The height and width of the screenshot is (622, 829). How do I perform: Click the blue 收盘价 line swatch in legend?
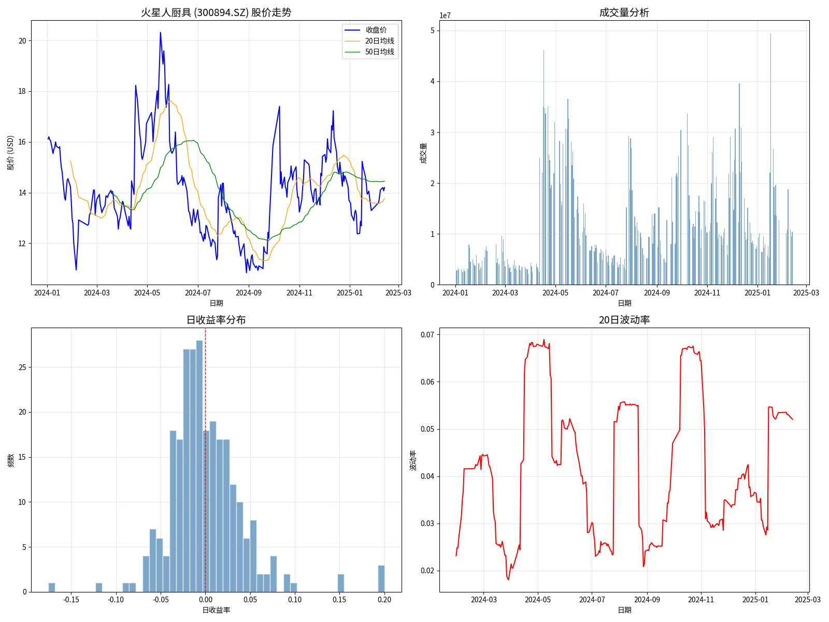click(x=352, y=30)
